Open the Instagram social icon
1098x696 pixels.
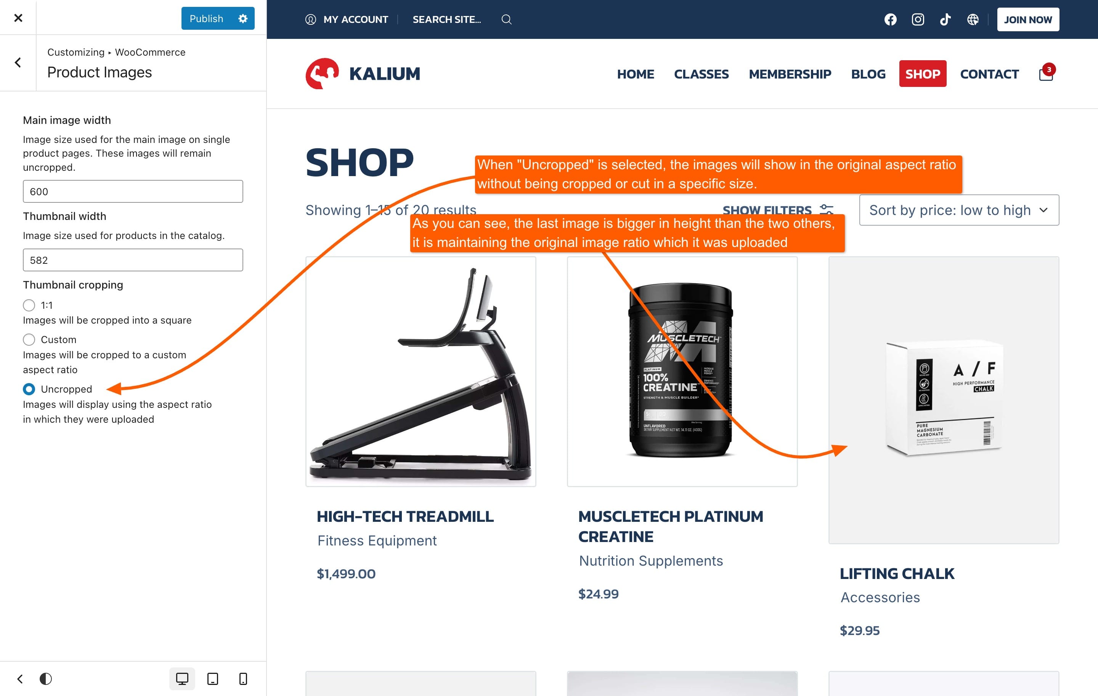coord(917,19)
